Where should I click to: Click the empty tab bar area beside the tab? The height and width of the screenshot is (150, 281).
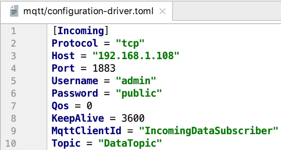click(x=227, y=11)
